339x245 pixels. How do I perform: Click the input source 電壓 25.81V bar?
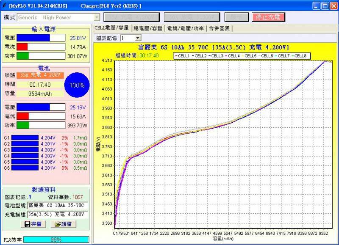pos(41,38)
